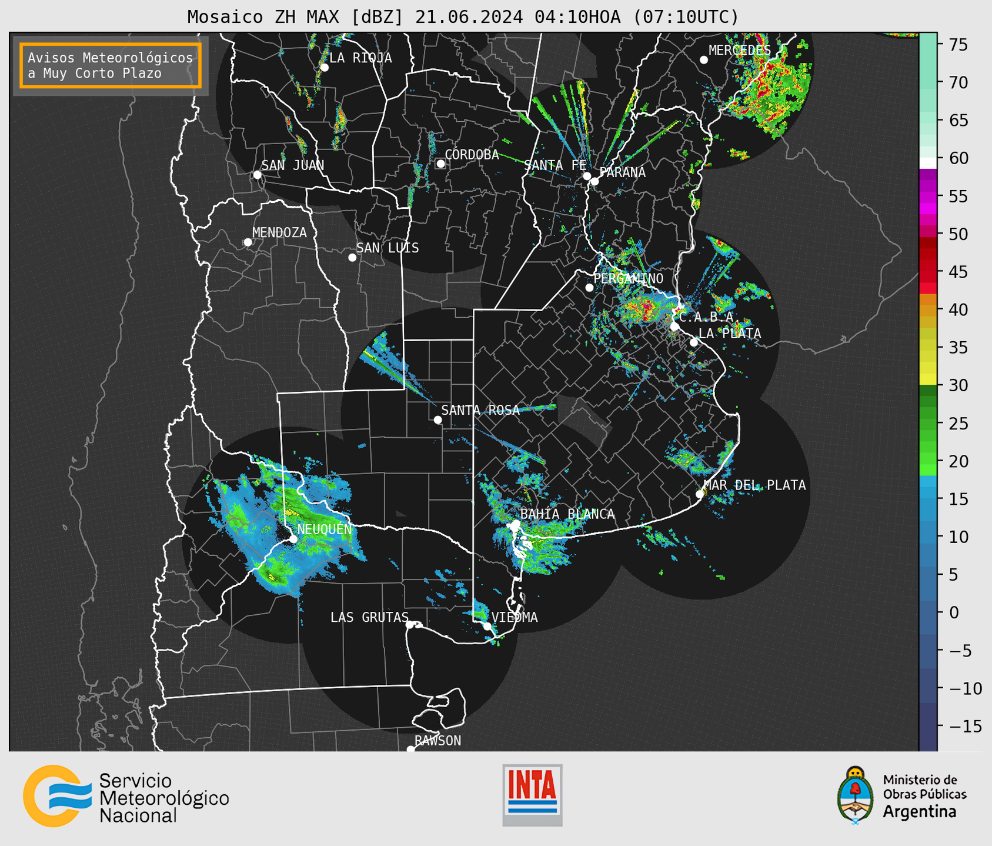Click the Viedma city marker dot
This screenshot has width=992, height=846.
pyautogui.click(x=487, y=626)
